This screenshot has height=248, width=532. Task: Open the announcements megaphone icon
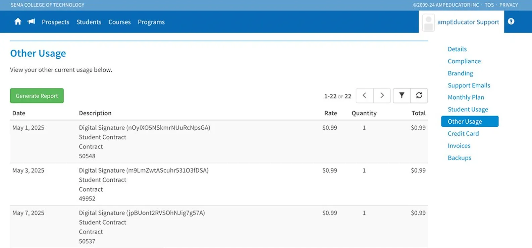pos(31,22)
